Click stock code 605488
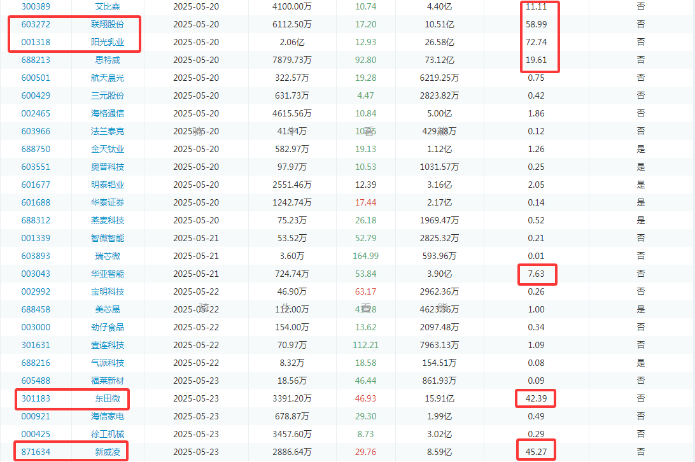 (x=36, y=381)
